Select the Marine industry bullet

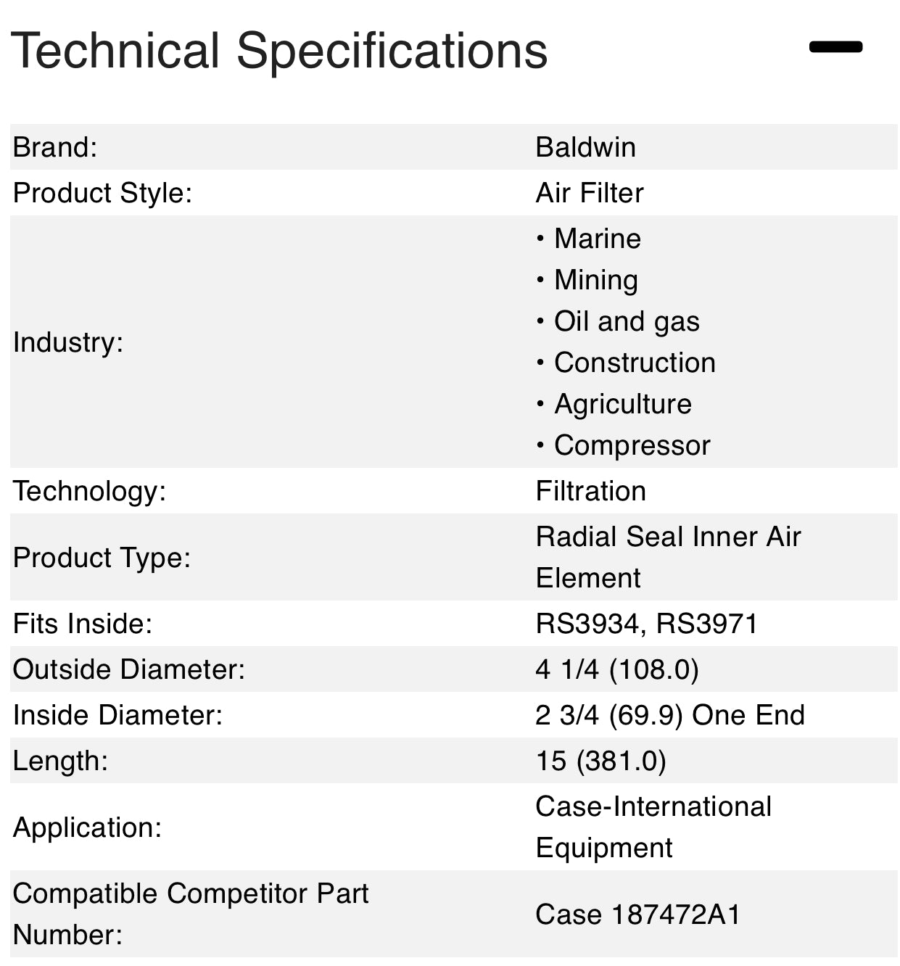coord(596,238)
